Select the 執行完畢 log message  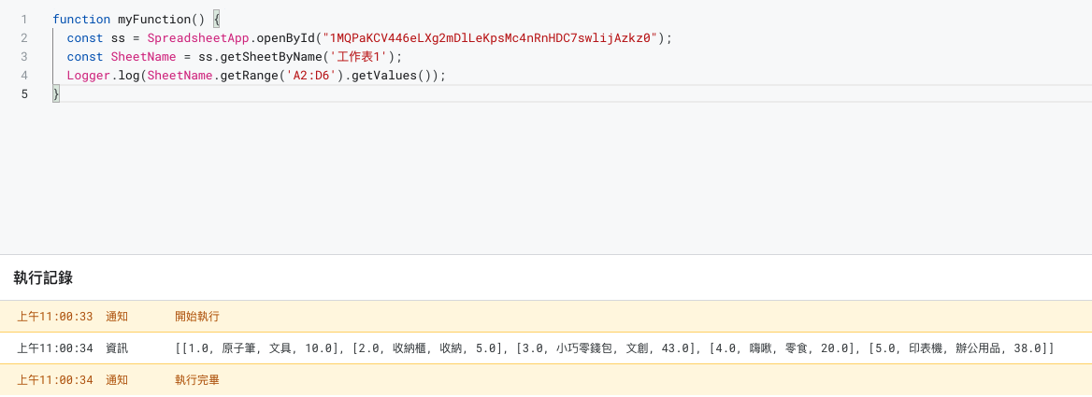click(197, 380)
